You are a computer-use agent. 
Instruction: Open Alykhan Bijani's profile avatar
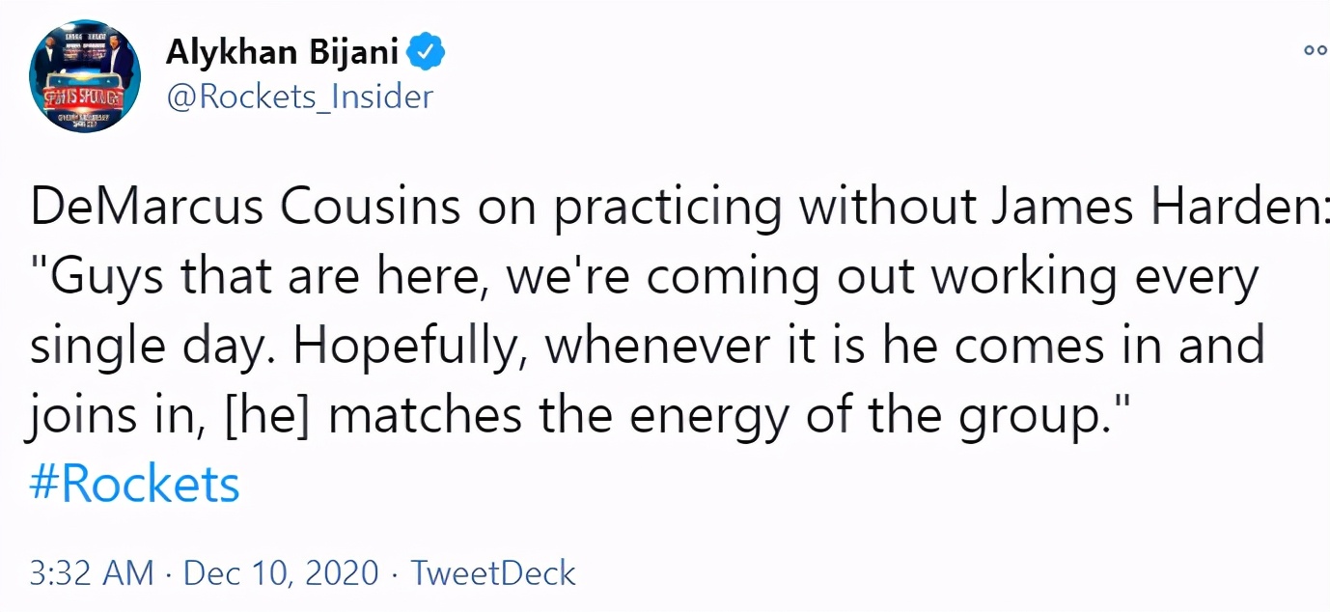(x=85, y=76)
